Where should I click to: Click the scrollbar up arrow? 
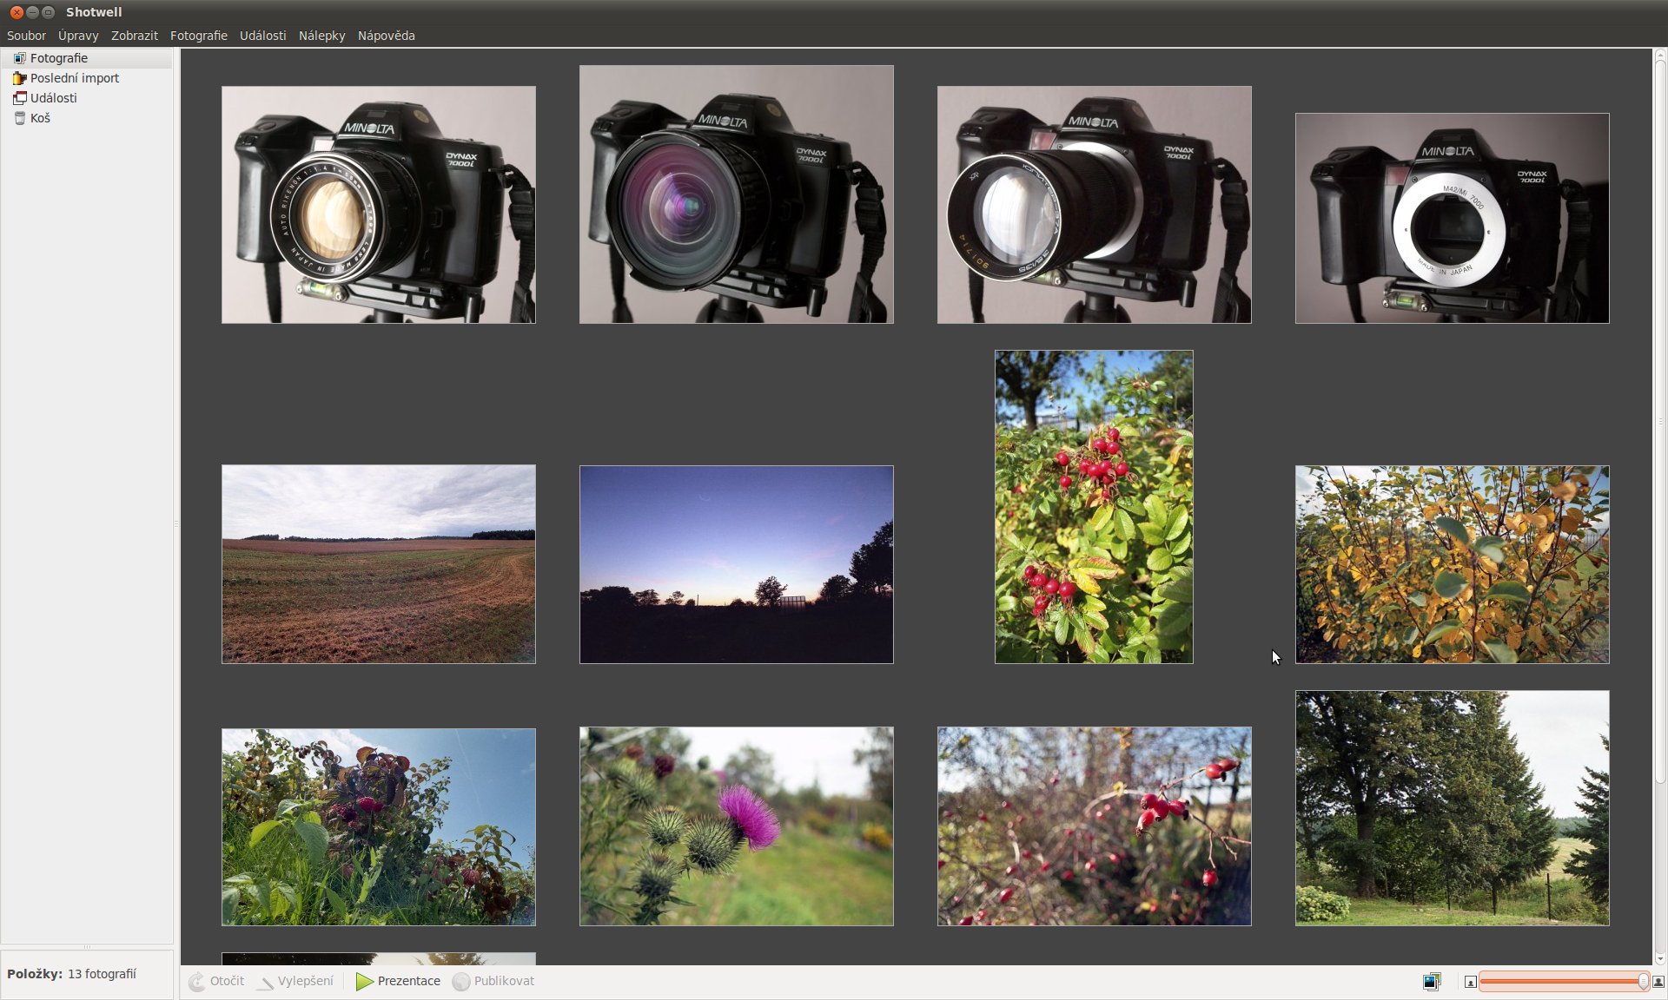pos(1660,54)
